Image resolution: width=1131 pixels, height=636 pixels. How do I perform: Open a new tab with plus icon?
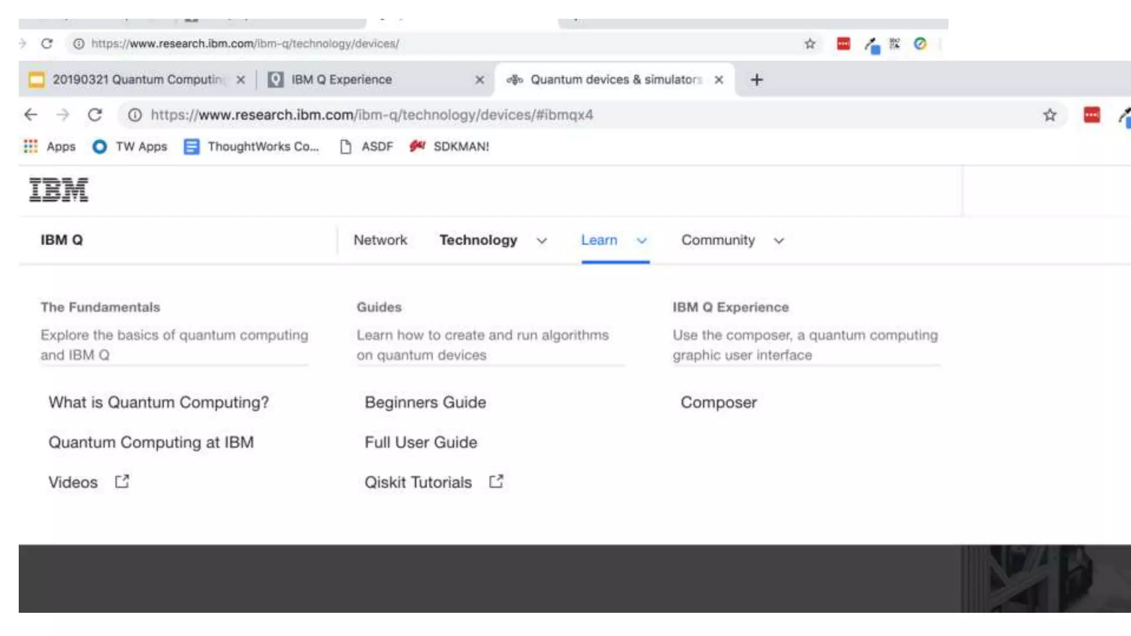coord(757,80)
